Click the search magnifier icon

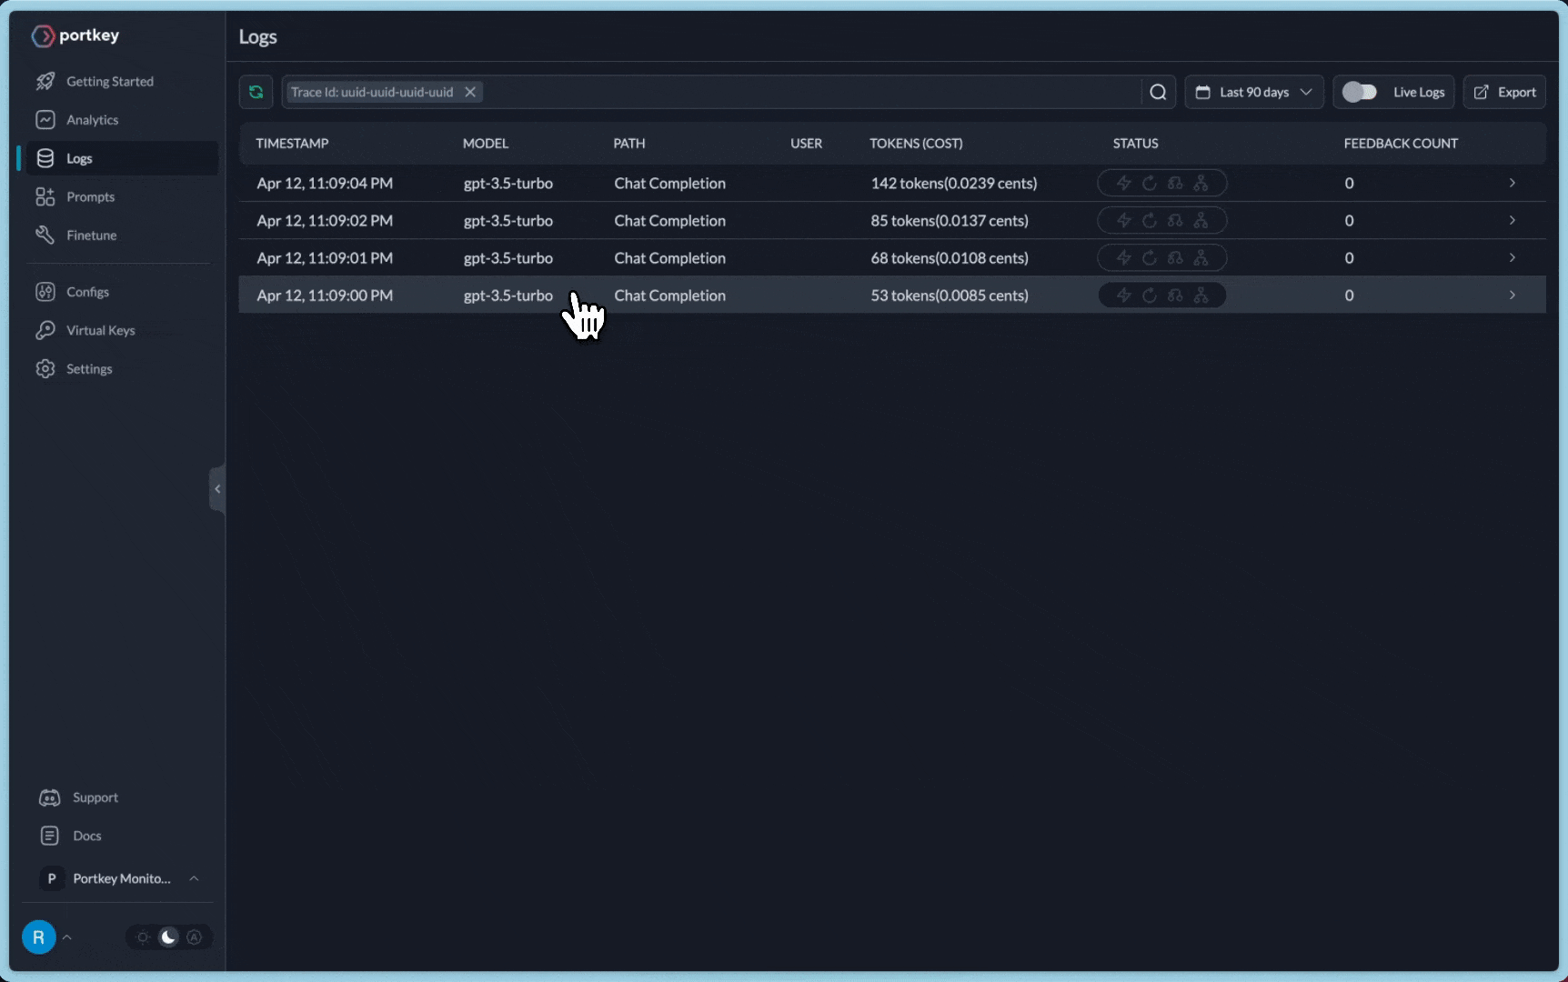pyautogui.click(x=1158, y=92)
